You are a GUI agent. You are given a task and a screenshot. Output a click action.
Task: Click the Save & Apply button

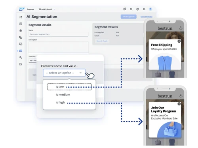click(102, 41)
